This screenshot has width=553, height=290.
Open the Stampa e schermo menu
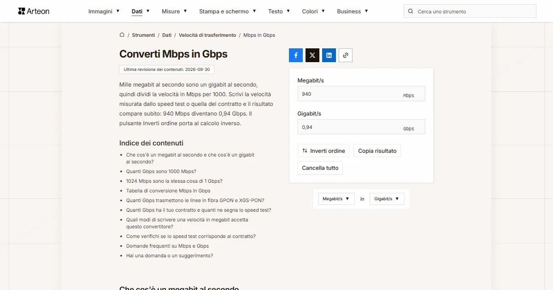[228, 12]
